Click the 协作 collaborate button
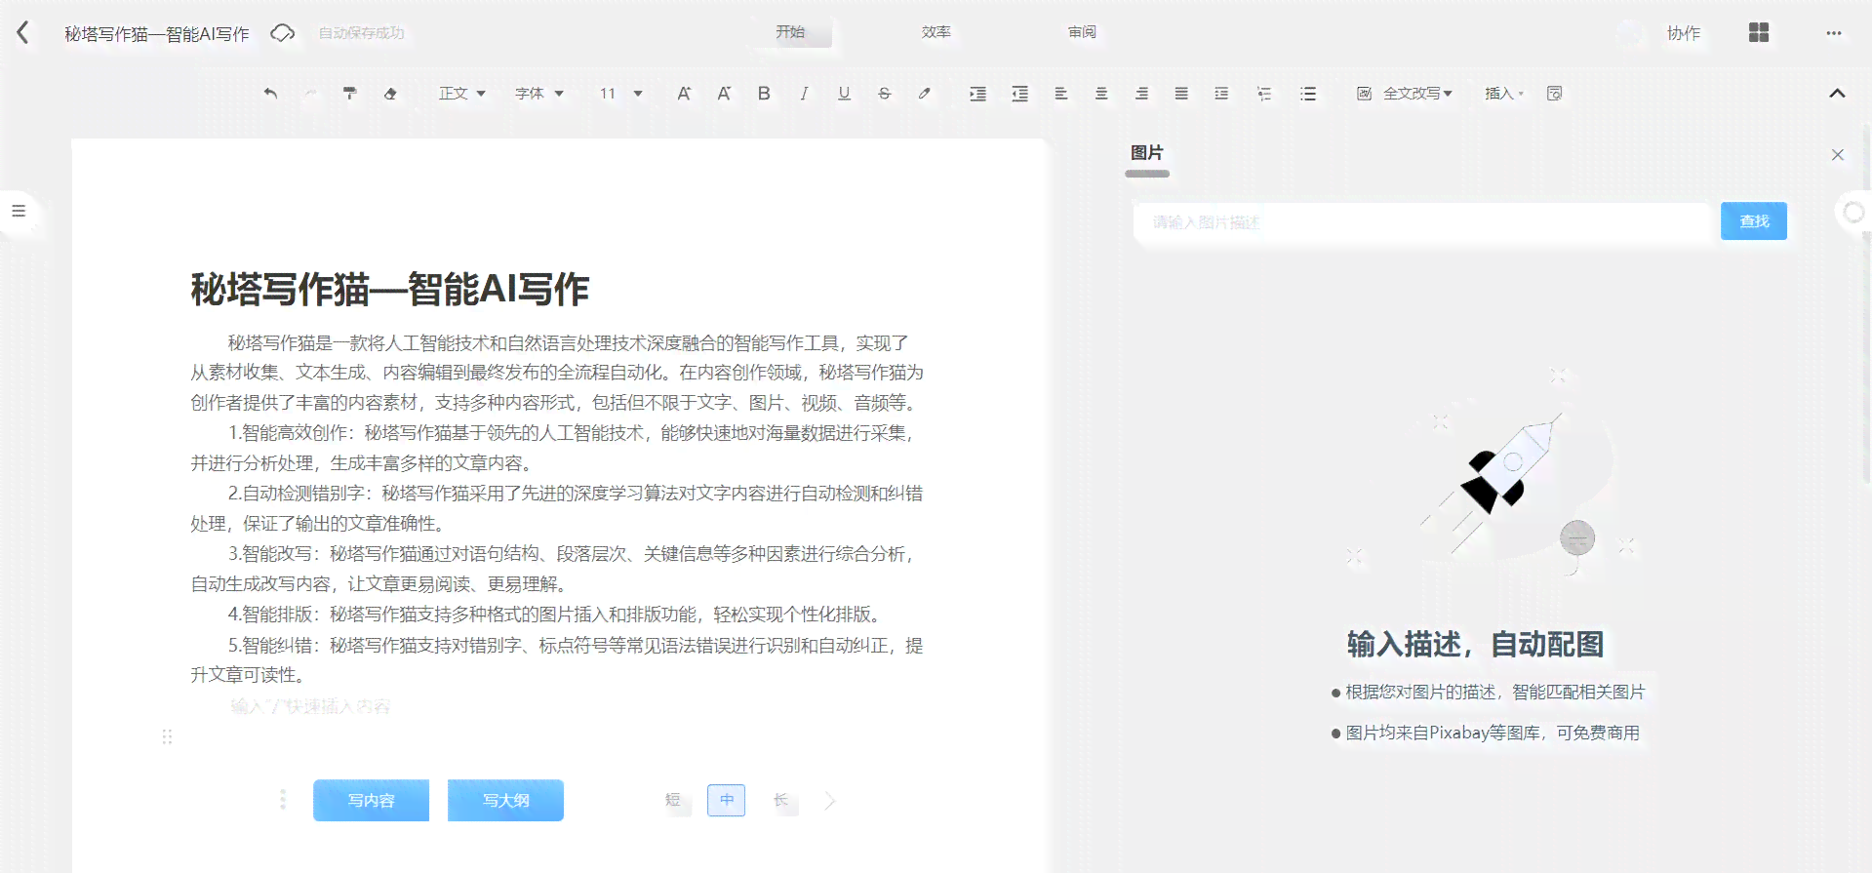 point(1684,33)
